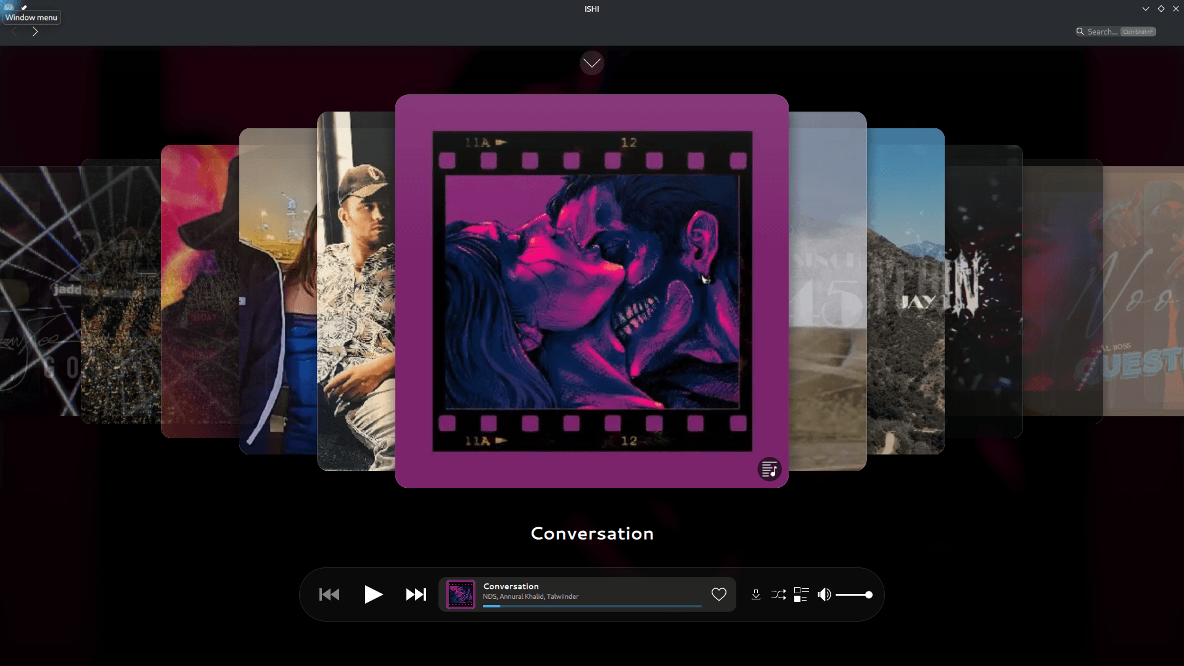The image size is (1184, 666).
Task: Mute the volume speaker icon
Action: coord(824,594)
